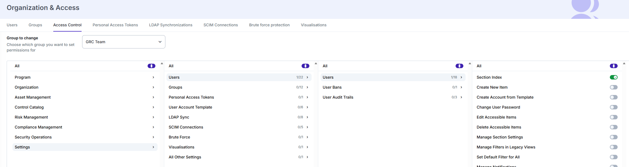Open the GRC Team group dropdown
Image resolution: width=629 pixels, height=167 pixels.
(124, 42)
